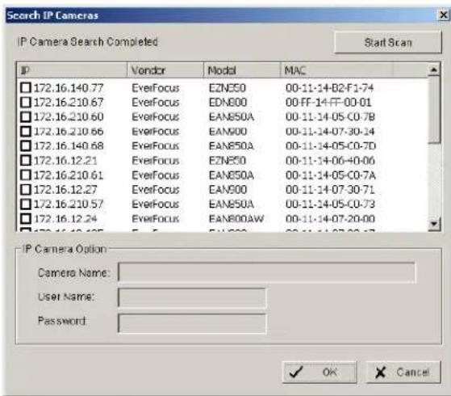This screenshot has width=451, height=396.
Task: Tick the checkbox for 172.16.210.60
Action: pyautogui.click(x=26, y=116)
